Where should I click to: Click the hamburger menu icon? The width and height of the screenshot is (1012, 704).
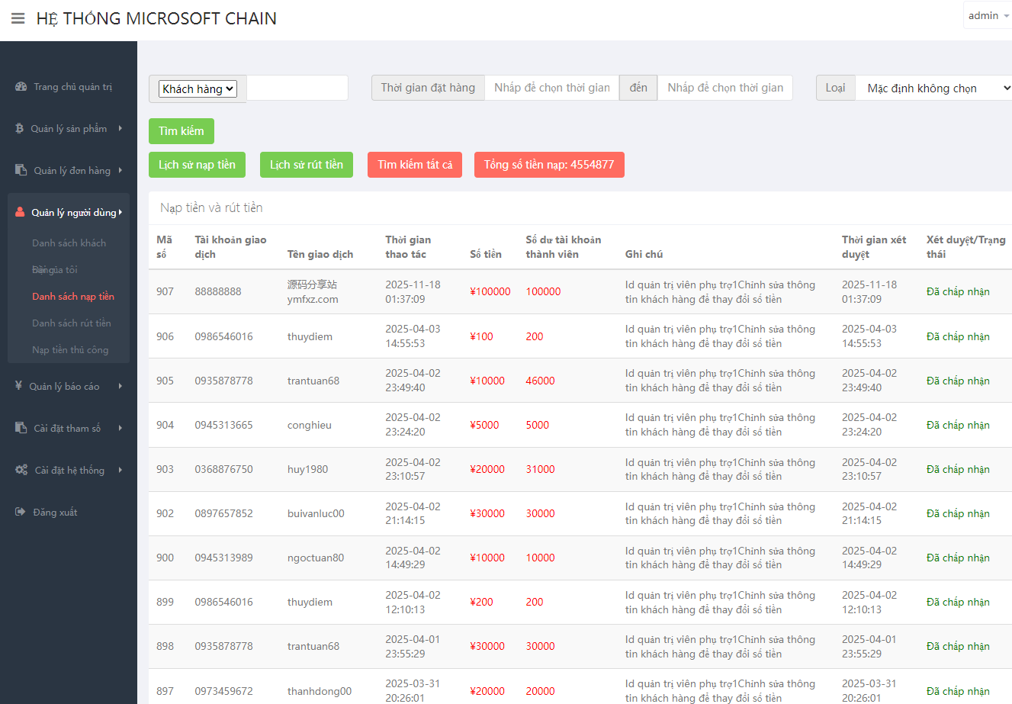(18, 18)
